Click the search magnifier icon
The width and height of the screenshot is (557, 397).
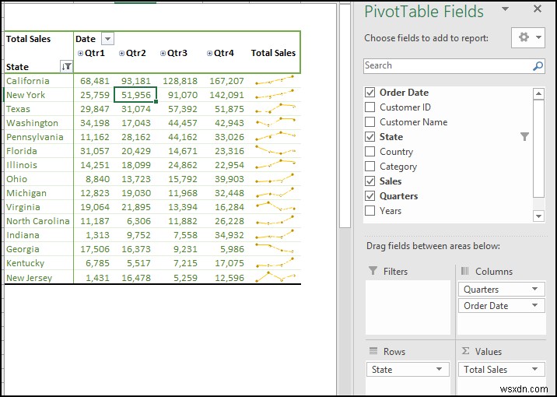(x=538, y=66)
